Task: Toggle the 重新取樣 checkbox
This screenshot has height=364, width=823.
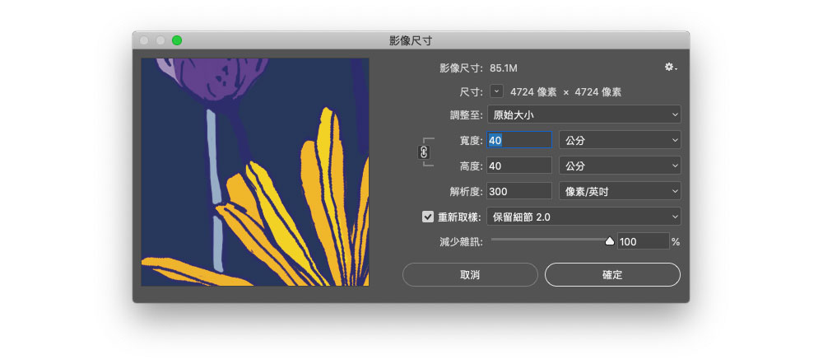Action: coord(427,217)
